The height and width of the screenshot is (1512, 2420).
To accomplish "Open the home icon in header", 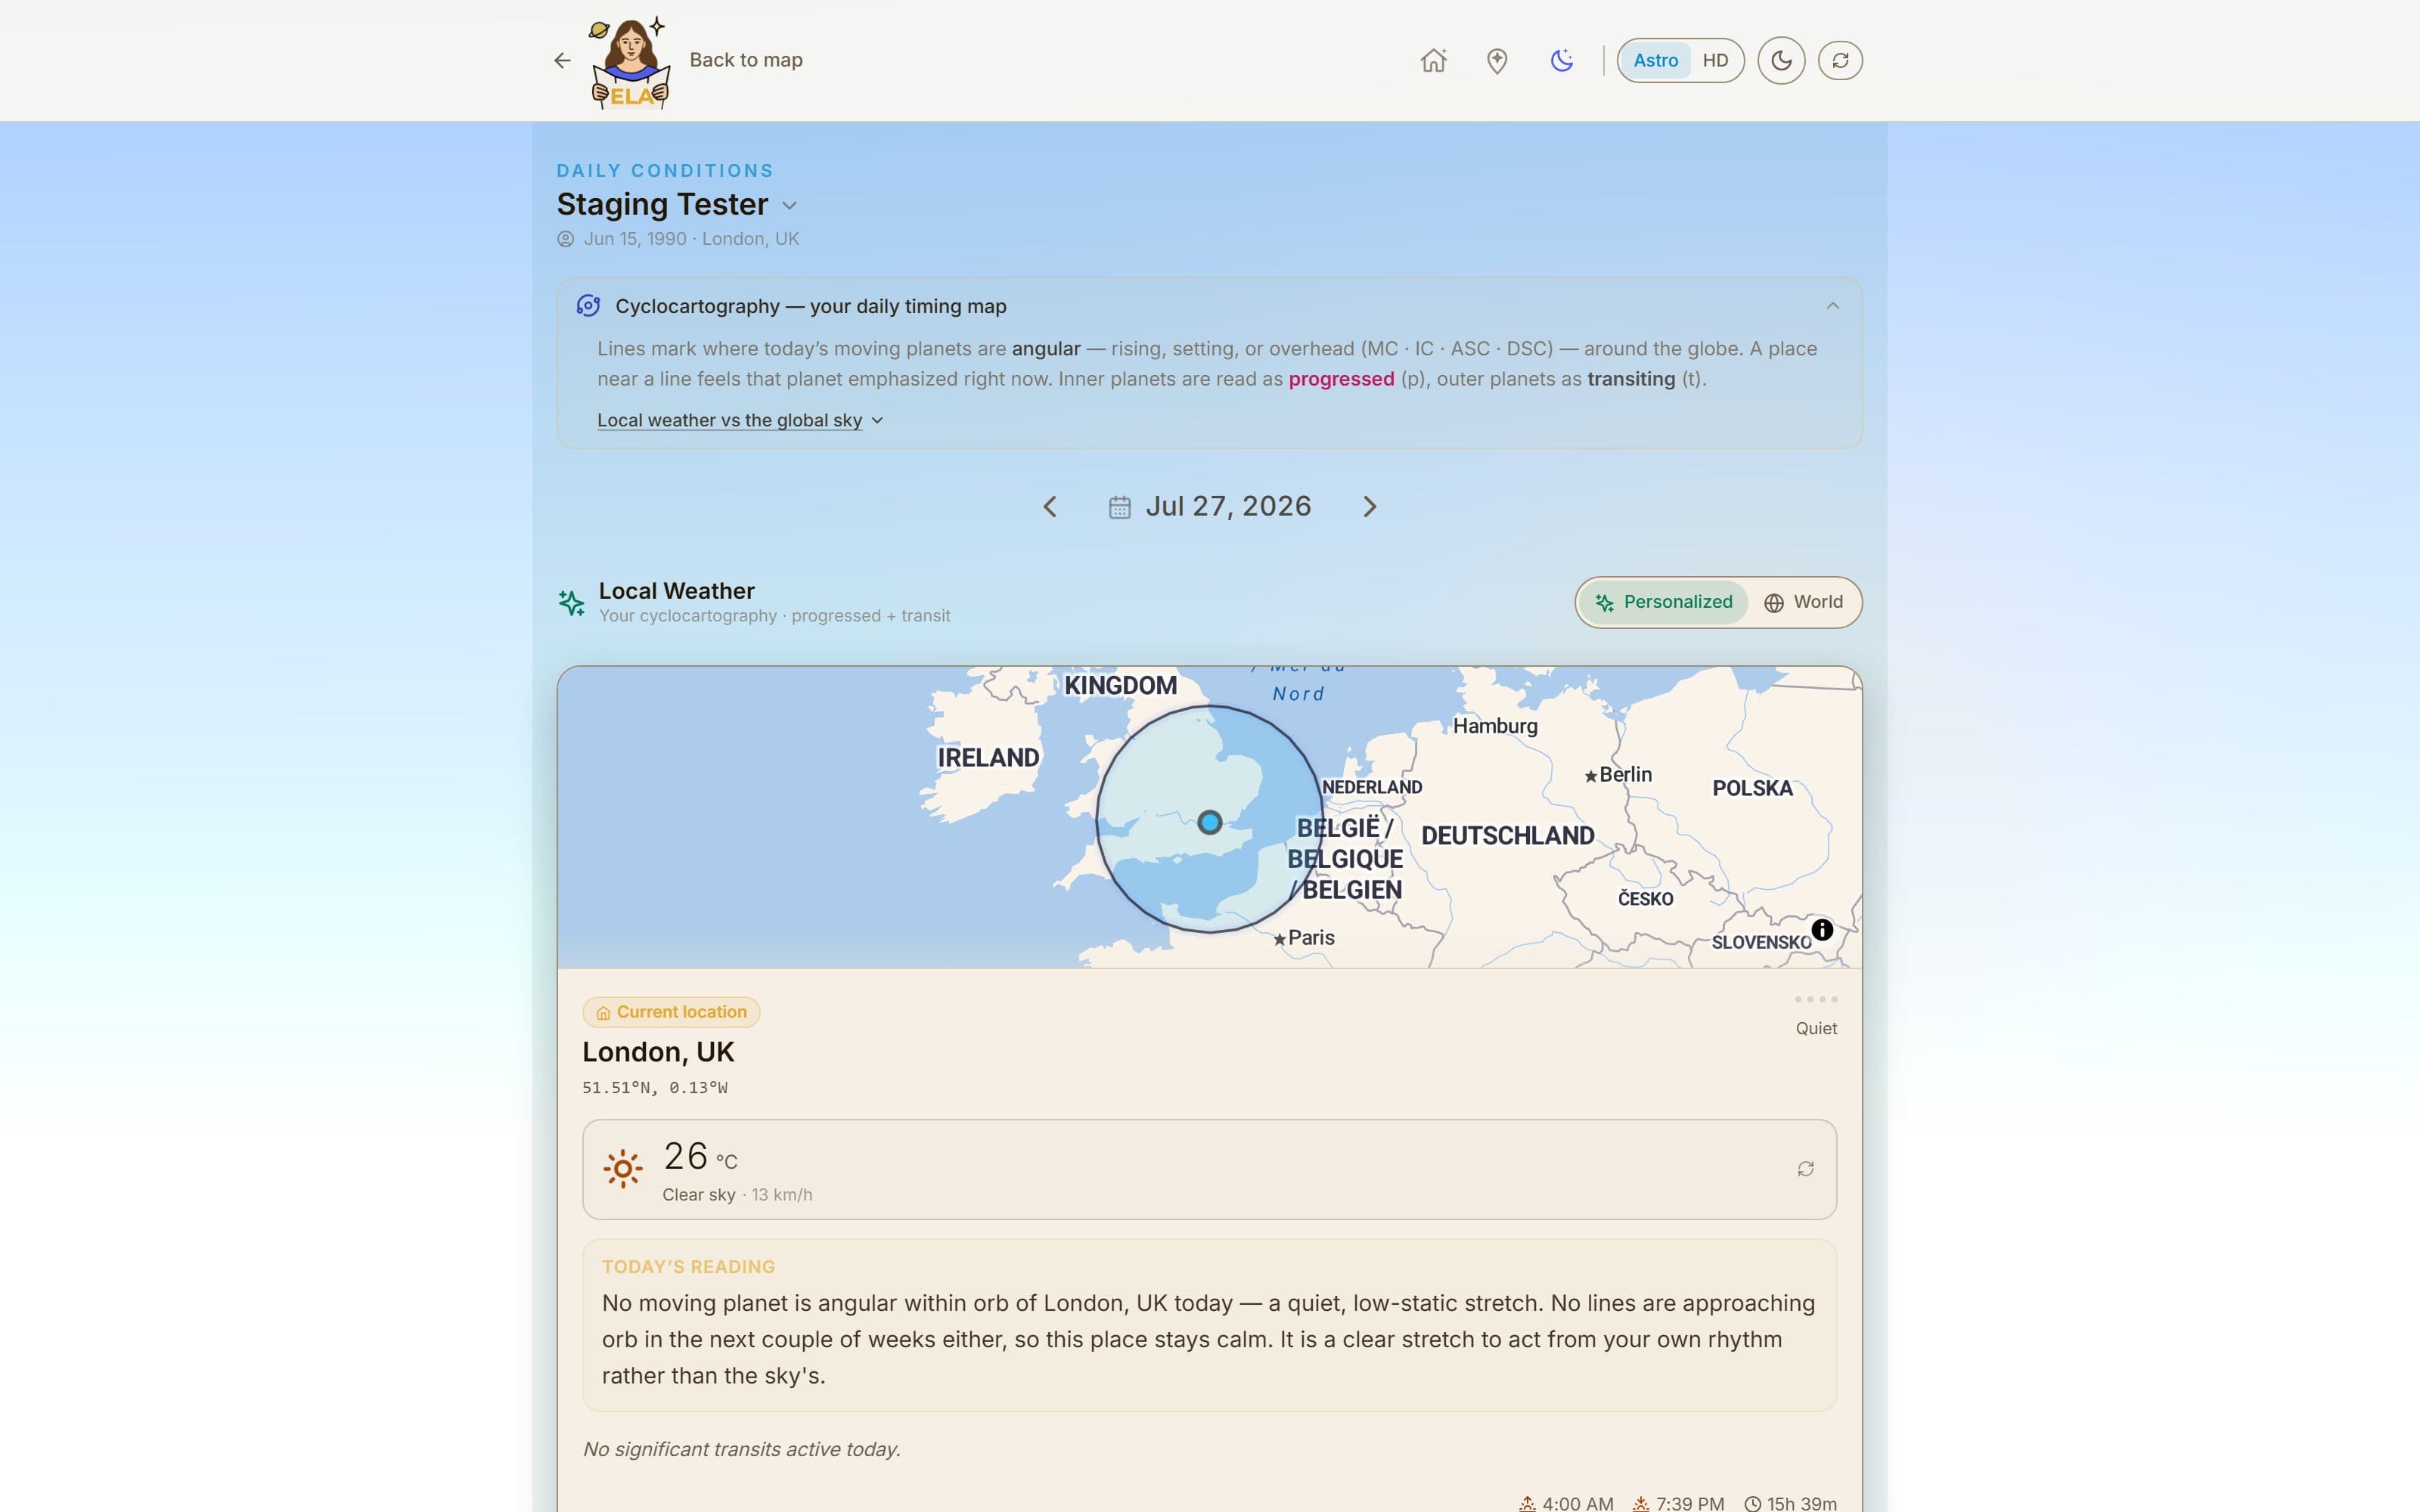I will 1433,60.
